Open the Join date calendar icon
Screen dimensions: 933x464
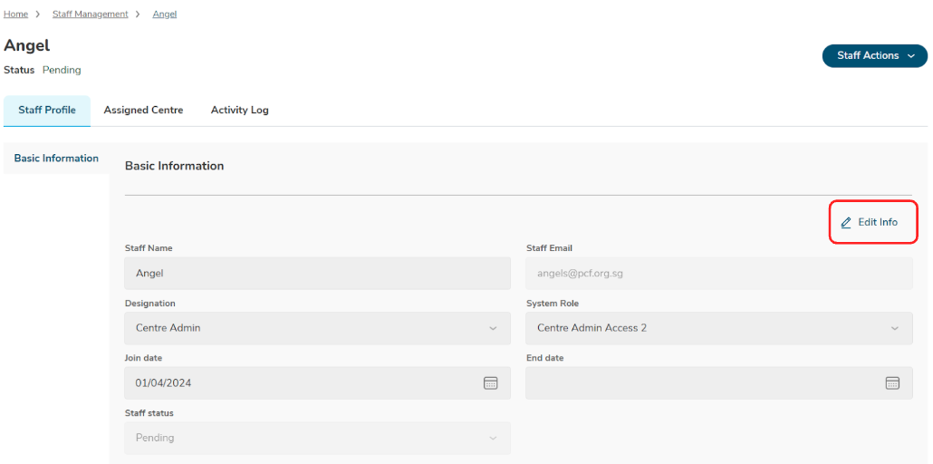click(x=490, y=383)
